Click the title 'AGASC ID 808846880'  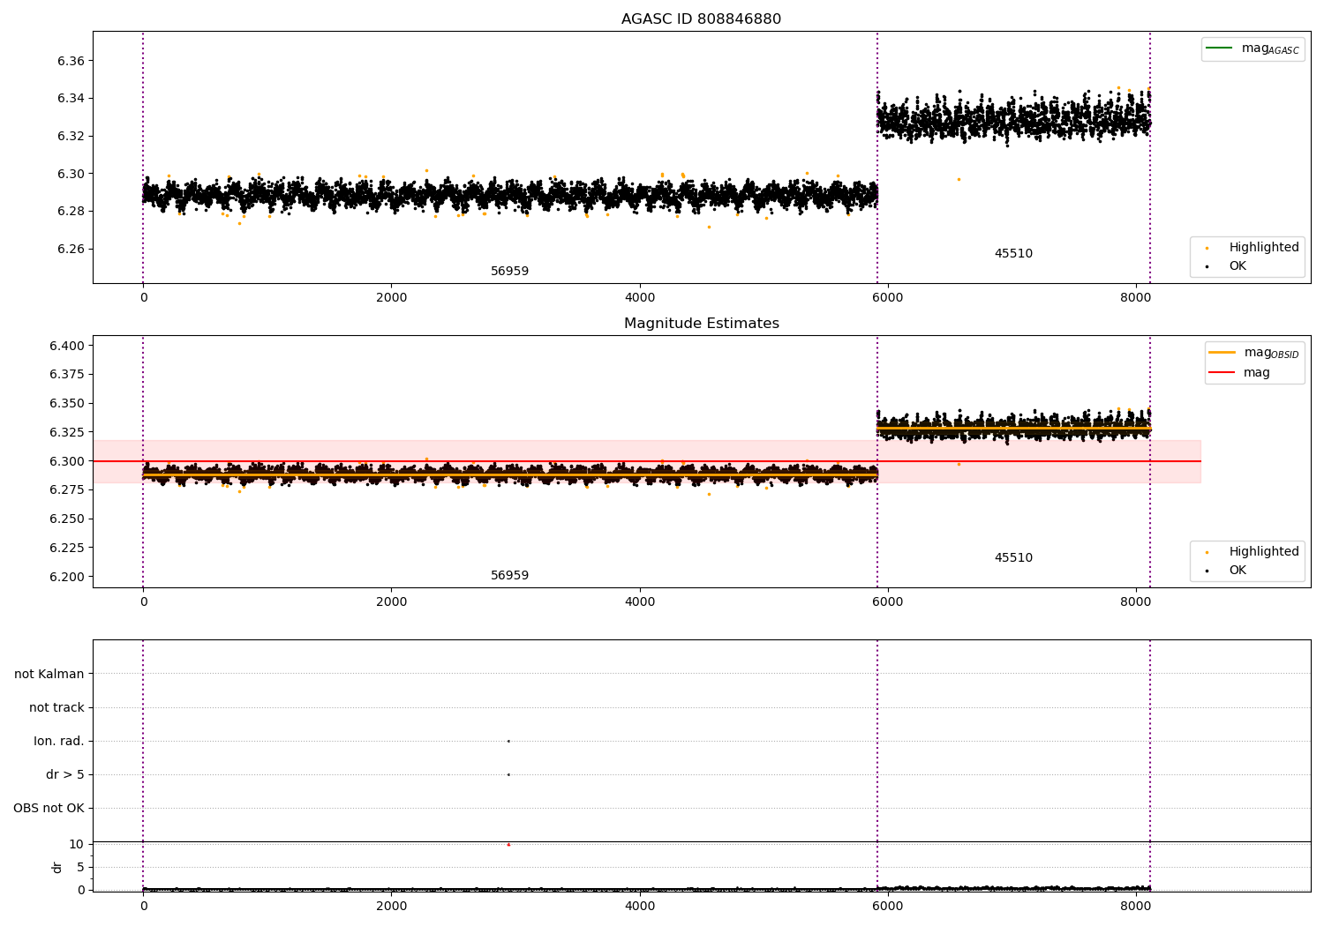(701, 19)
